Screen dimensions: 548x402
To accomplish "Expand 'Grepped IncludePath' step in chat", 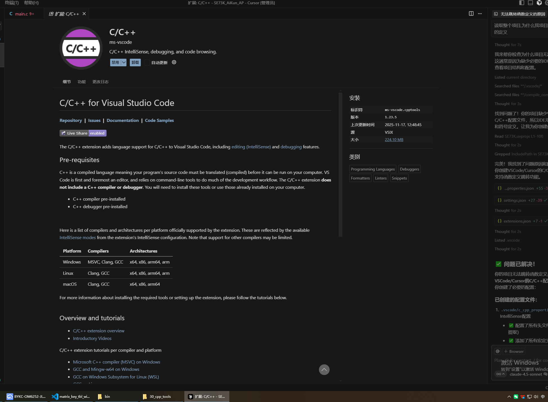I will click(x=521, y=154).
